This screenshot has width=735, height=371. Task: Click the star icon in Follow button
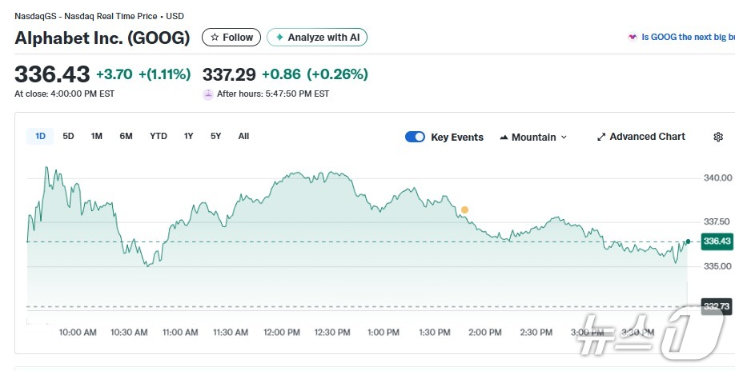click(x=215, y=38)
